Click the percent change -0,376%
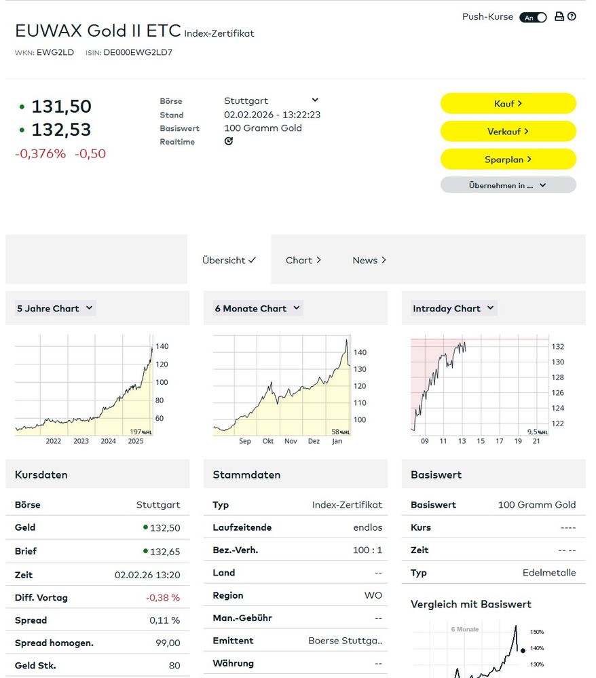Viewport: 596px width, 678px height. 40,153
